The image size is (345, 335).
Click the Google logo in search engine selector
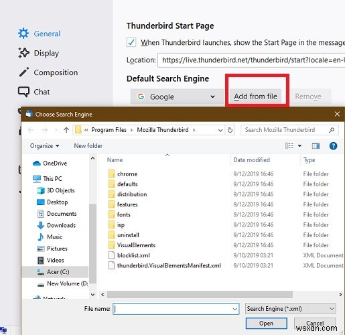[x=141, y=96]
